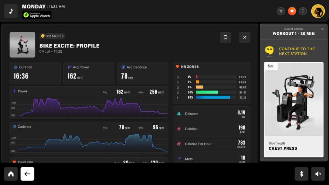The width and height of the screenshot is (329, 185).
Task: Click the Connects to Apple Watch badge
Action: (x=37, y=15)
